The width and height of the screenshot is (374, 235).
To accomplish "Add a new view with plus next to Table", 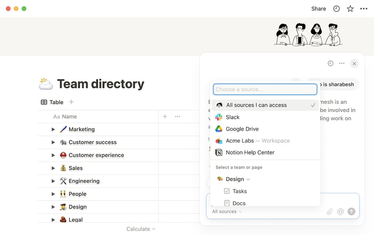I will (x=71, y=102).
